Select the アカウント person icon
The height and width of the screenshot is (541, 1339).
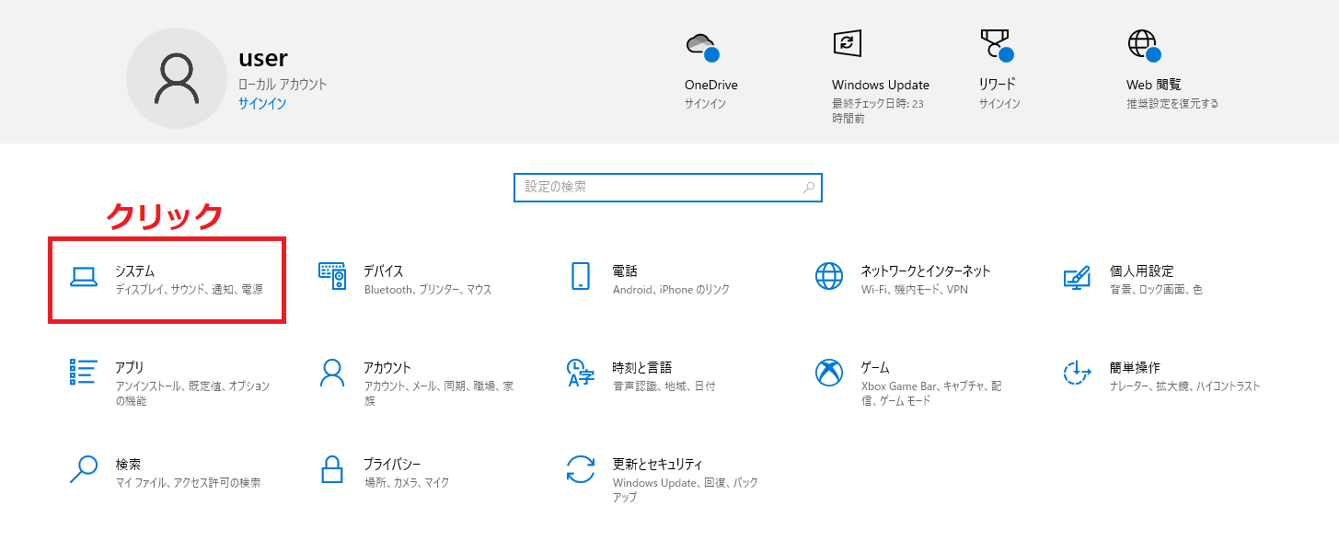(x=332, y=372)
